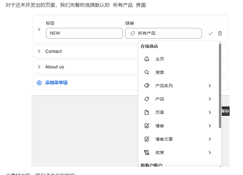The height and width of the screenshot is (175, 243).
Task: Click the 保存 button
Action: [225, 111]
